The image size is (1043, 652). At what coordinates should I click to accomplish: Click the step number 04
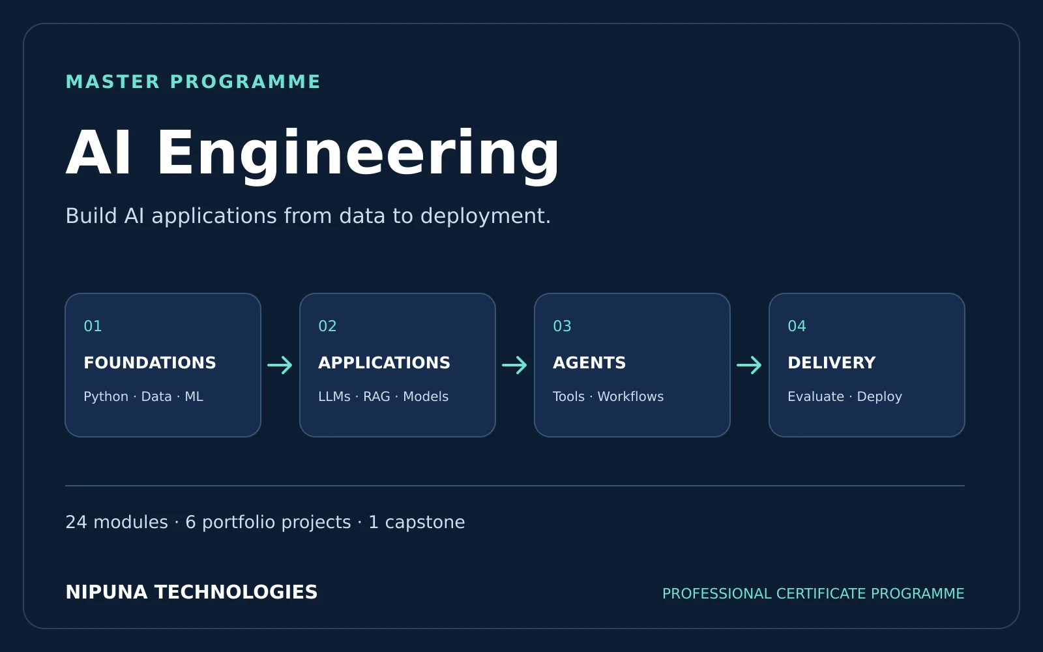797,326
